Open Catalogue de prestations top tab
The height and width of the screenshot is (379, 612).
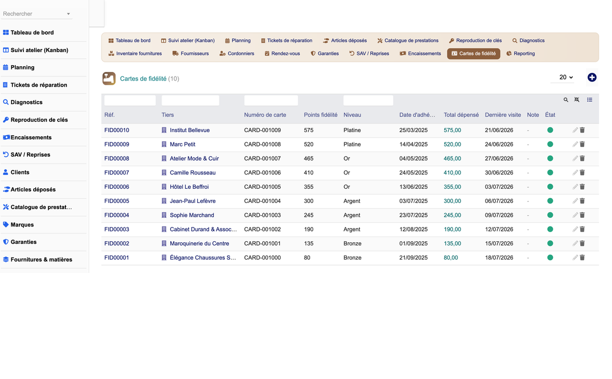[x=408, y=40]
